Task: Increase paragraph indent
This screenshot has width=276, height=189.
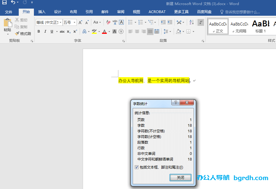Action: pyautogui.click(x=170, y=22)
